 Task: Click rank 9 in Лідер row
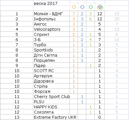17,65
